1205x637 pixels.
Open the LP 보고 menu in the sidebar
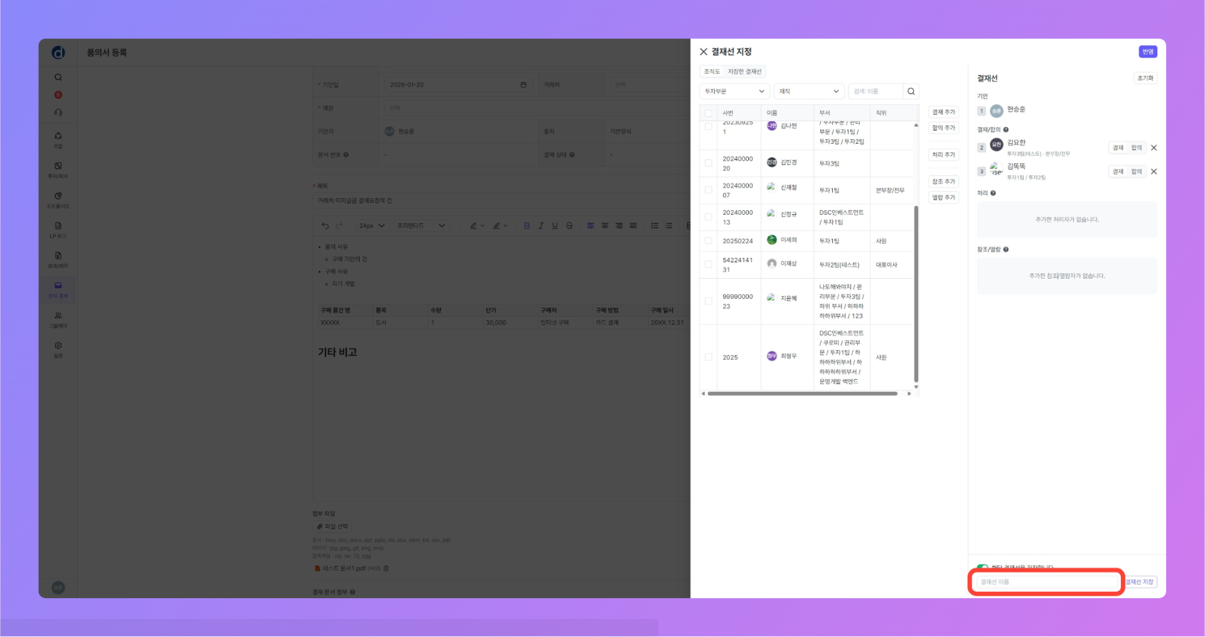[x=58, y=230]
